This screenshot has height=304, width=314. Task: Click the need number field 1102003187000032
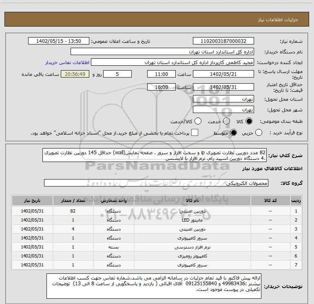coord(223,41)
